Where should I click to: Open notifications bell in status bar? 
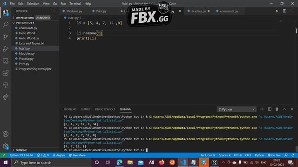293,155
